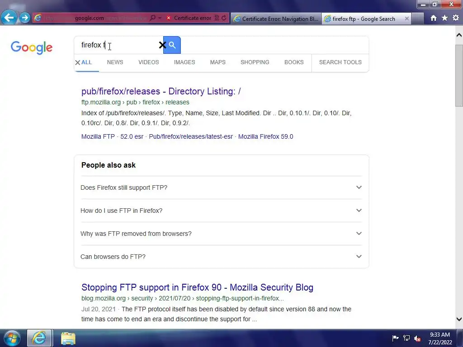
Task: Open Stopping FTP support in Firefox 90 result
Action: point(197,287)
